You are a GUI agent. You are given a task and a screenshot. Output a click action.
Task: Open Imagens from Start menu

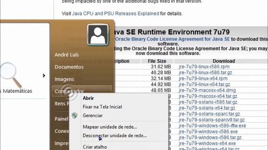pos(64,79)
